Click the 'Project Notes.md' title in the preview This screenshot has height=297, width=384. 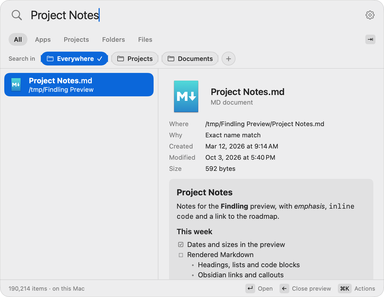click(247, 92)
